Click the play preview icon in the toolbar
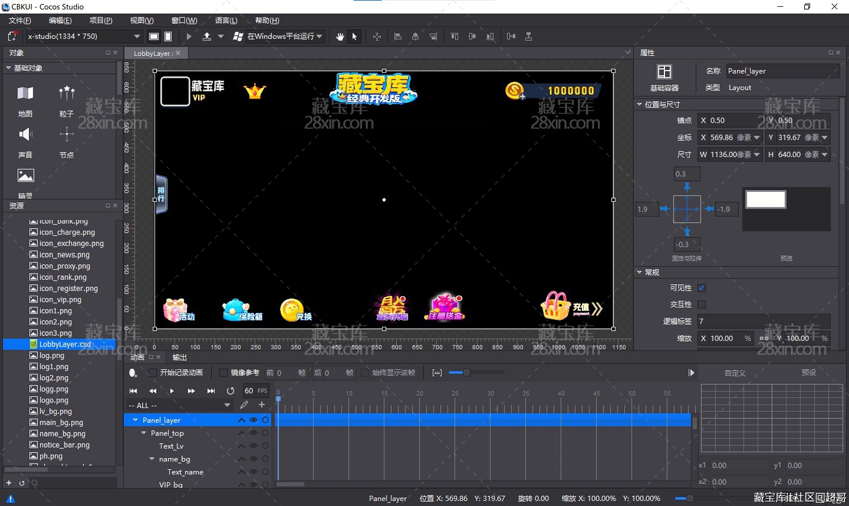 189,36
